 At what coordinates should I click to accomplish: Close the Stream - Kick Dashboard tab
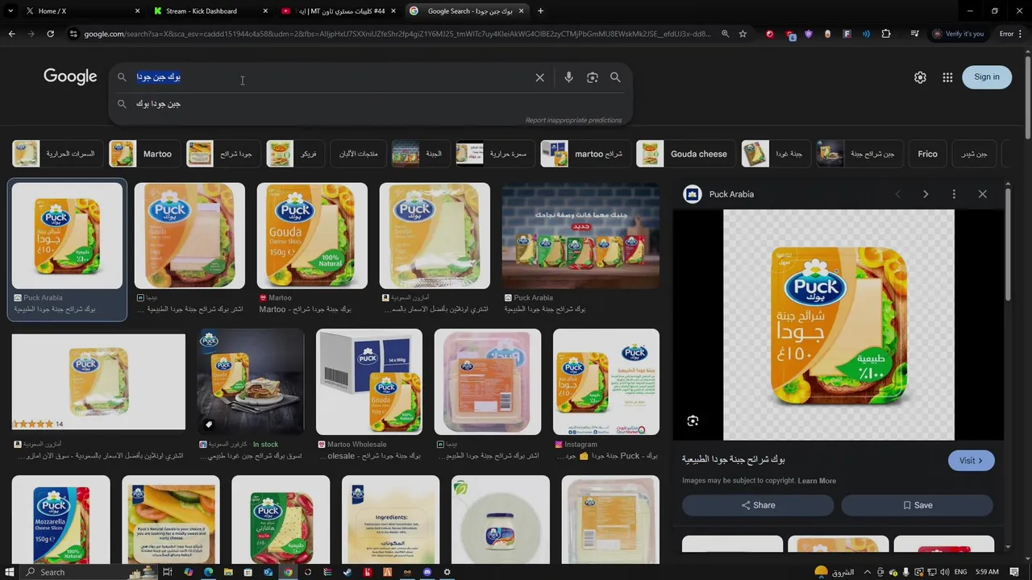point(265,11)
